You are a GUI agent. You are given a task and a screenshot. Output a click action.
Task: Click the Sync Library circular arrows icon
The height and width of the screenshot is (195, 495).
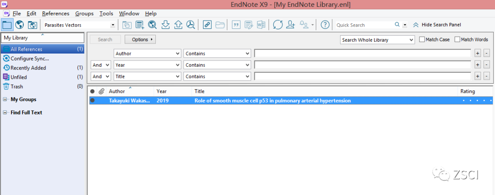pos(278,25)
